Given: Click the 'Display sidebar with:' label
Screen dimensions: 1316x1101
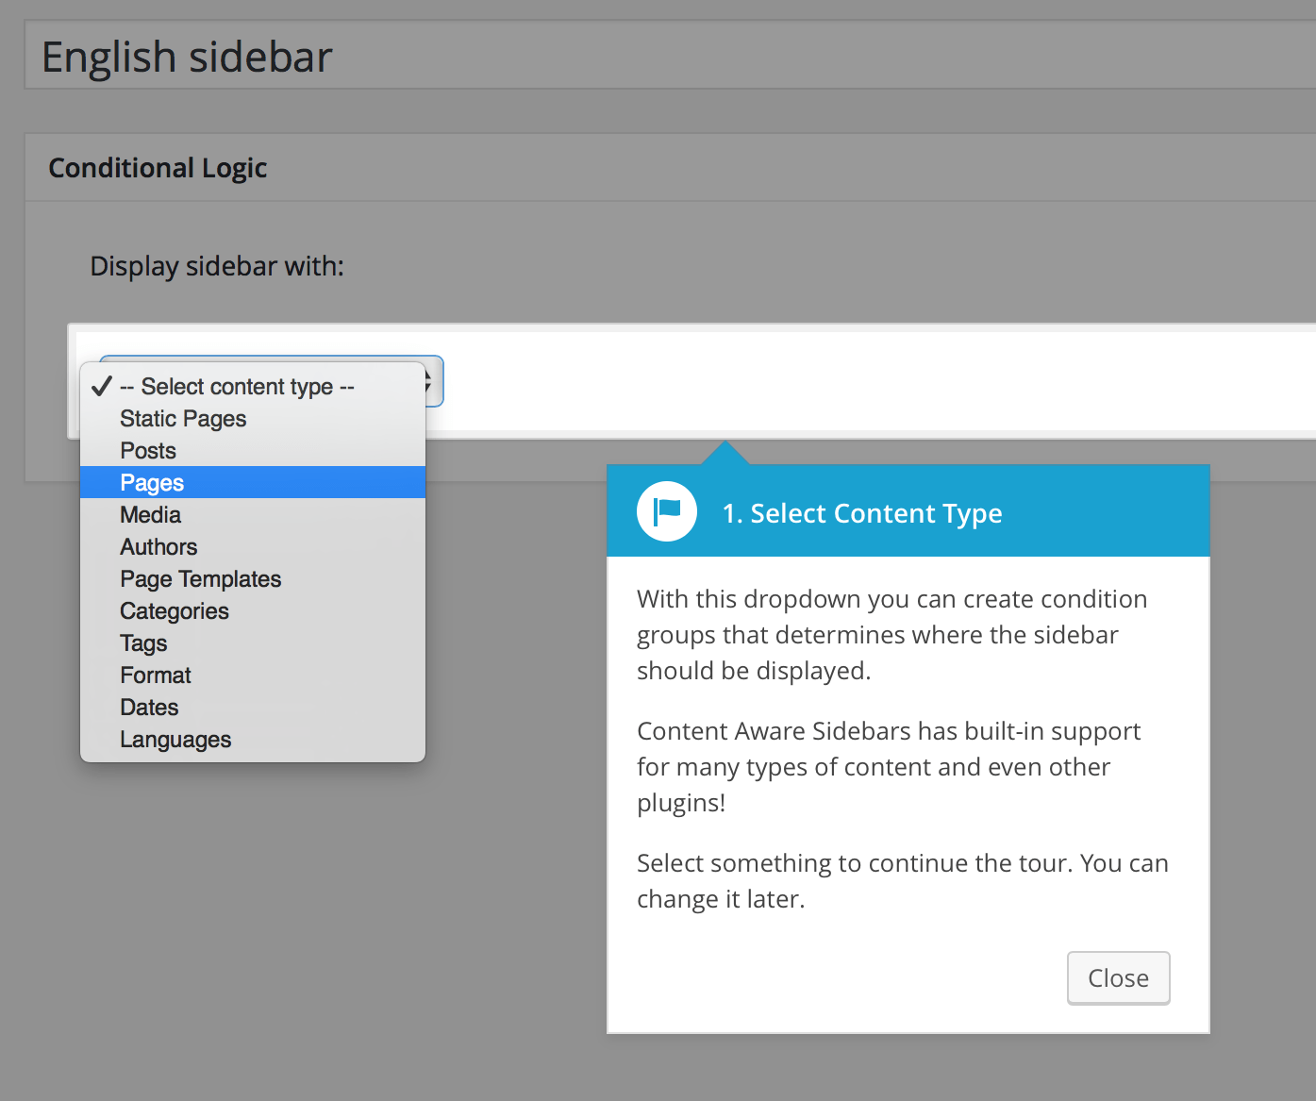Looking at the screenshot, I should coord(217,266).
